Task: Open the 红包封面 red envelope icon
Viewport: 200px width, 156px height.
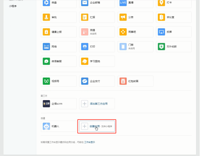Action: coord(123,81)
